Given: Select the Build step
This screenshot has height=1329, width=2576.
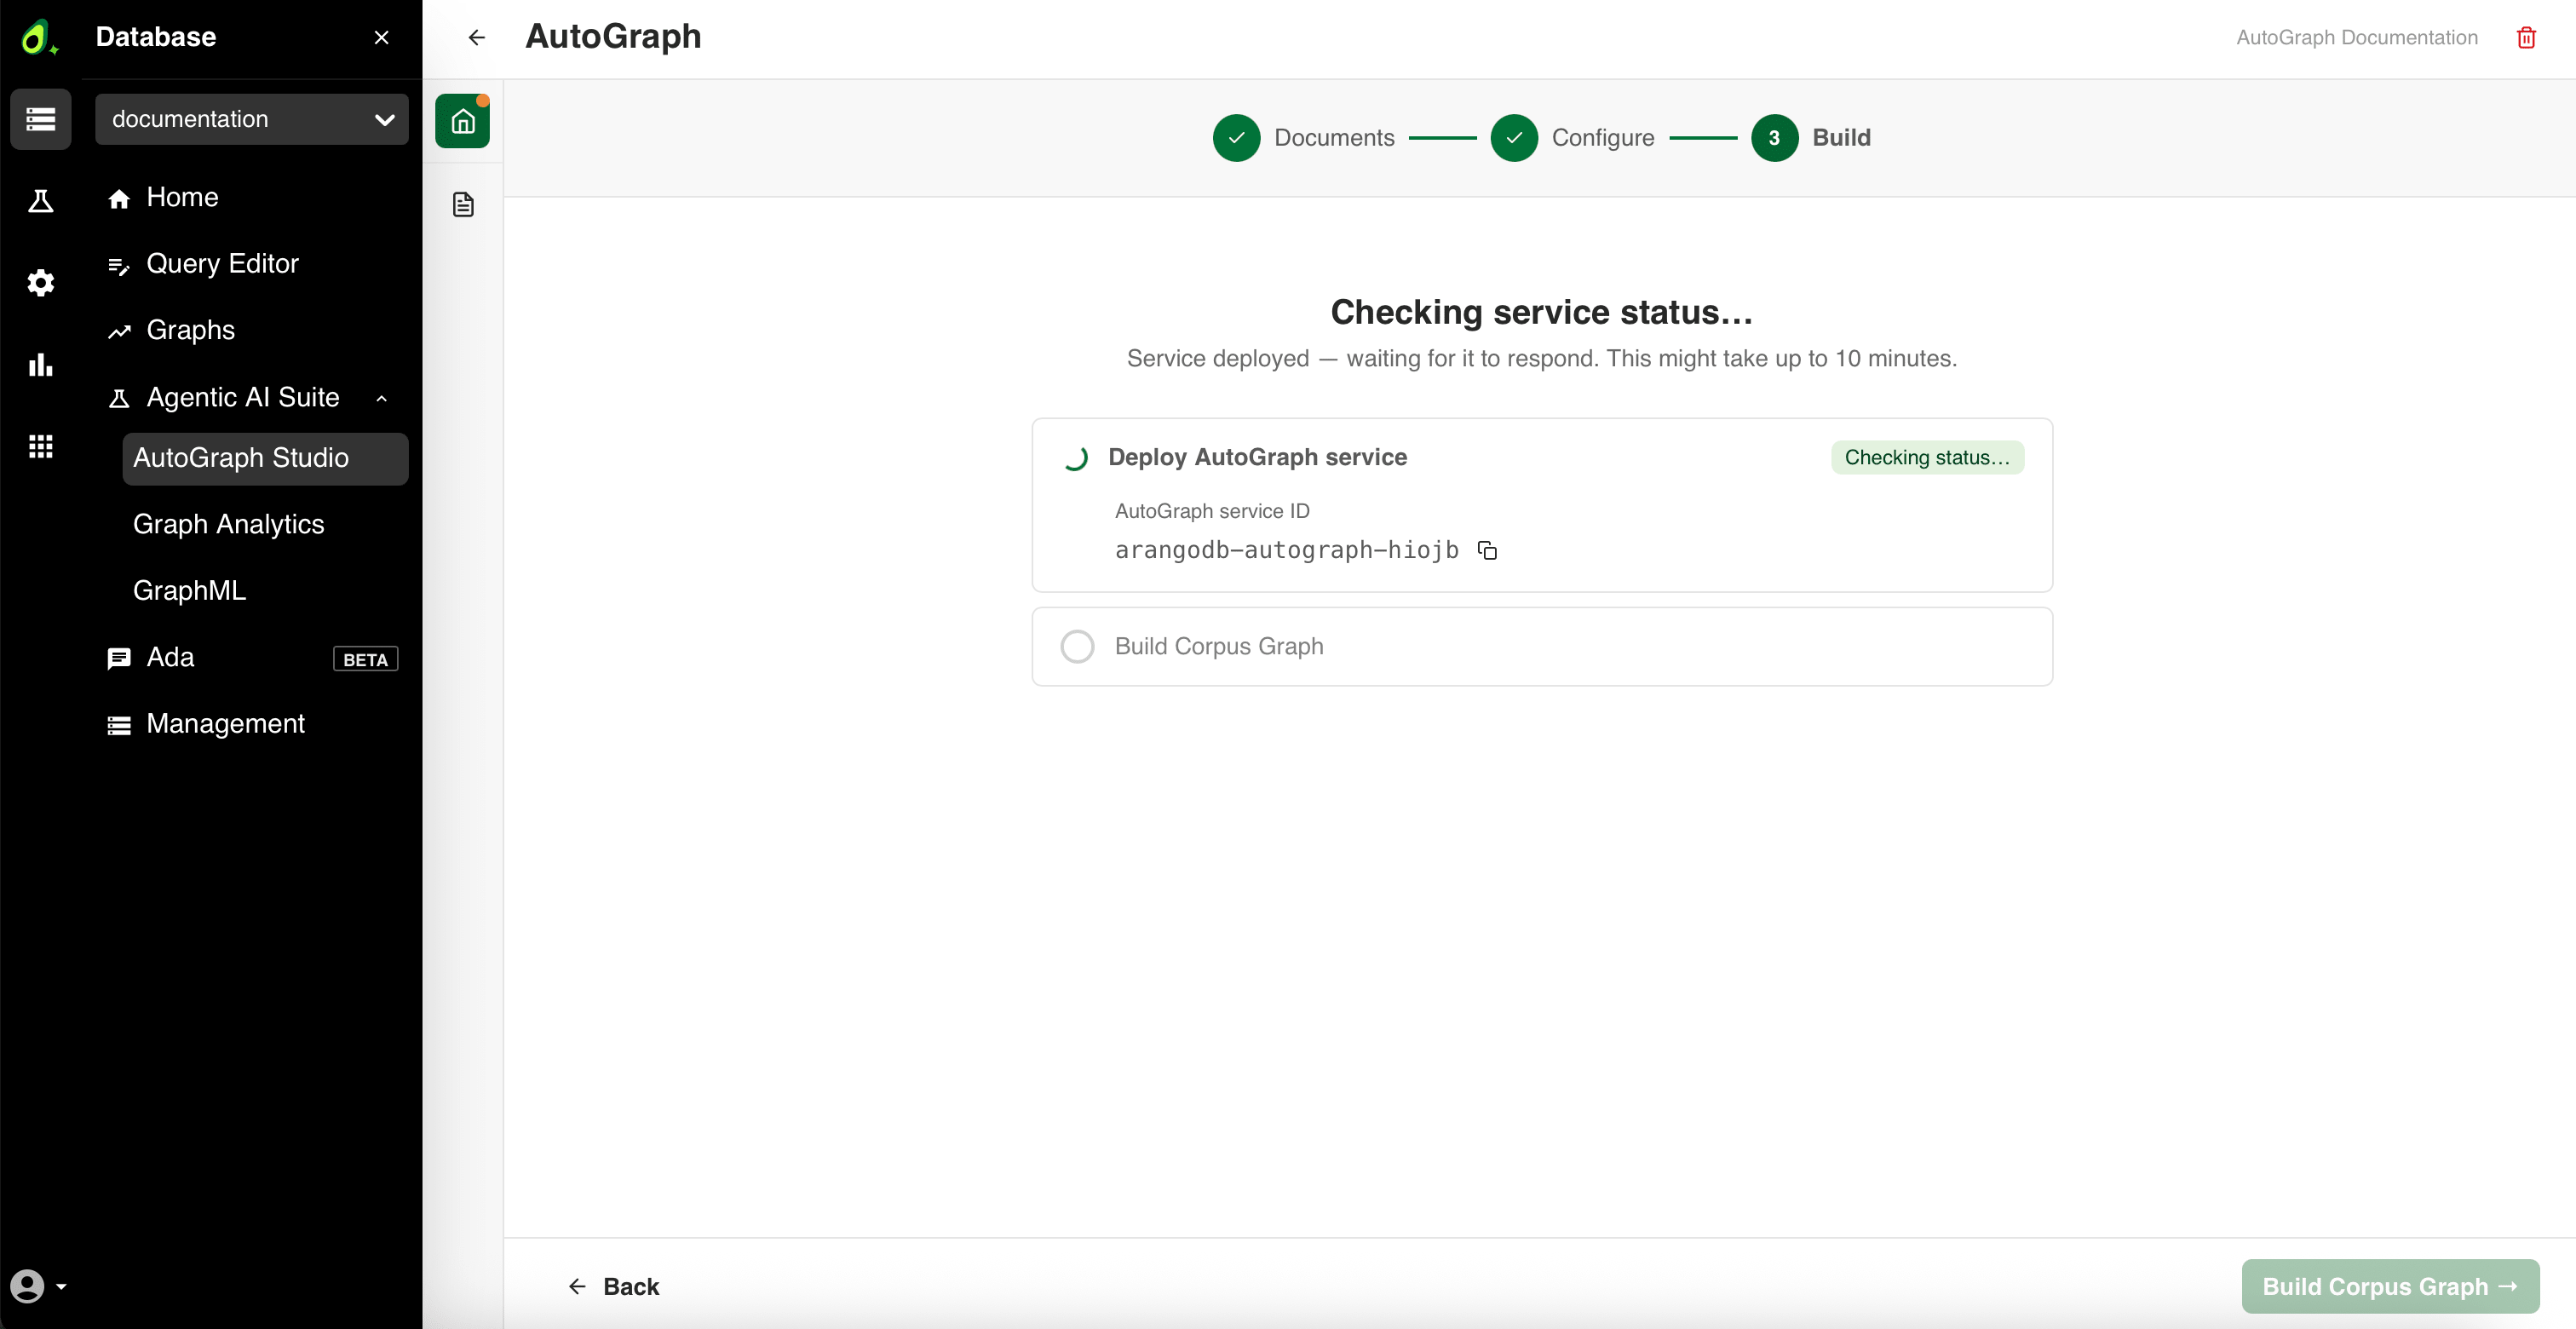Looking at the screenshot, I should tap(1811, 138).
